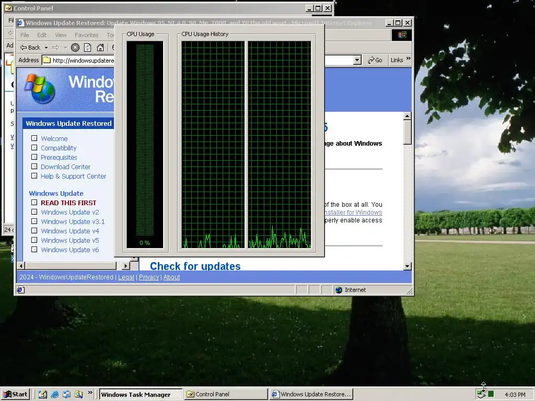535x401 pixels.
Task: Open the Back button history dropdown arrow
Action: coord(46,48)
